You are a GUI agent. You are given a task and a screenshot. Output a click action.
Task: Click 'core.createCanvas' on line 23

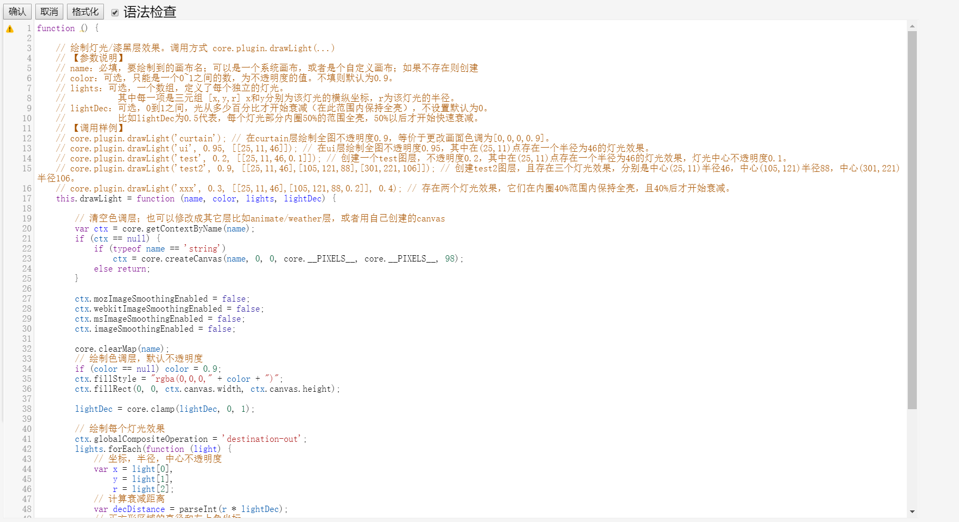point(181,259)
